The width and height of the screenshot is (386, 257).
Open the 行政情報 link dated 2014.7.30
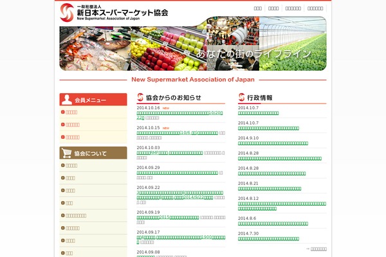click(268, 239)
